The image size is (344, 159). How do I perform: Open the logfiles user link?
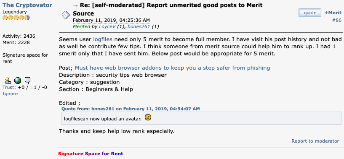103,39
